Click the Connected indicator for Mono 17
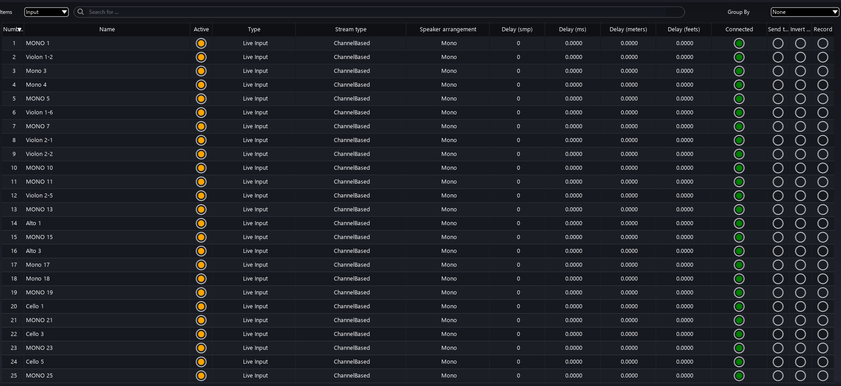 coord(739,265)
